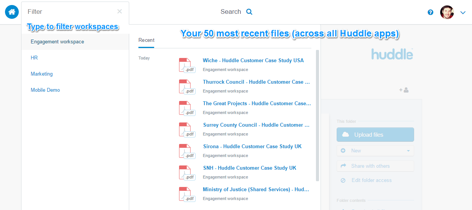
Task: Open SNH - Huddle Customer Case Study UK
Action: point(250,168)
